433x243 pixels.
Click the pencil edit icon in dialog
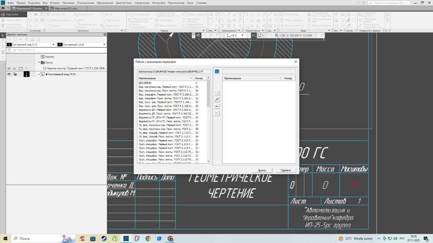coord(217,100)
